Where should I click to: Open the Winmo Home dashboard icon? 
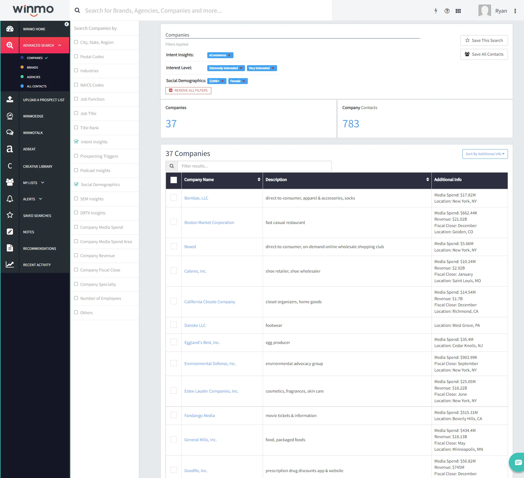pyautogui.click(x=10, y=29)
